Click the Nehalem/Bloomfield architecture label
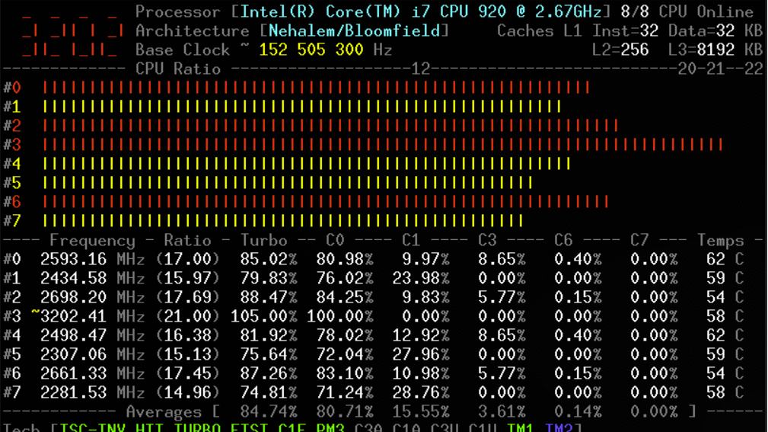 355,31
